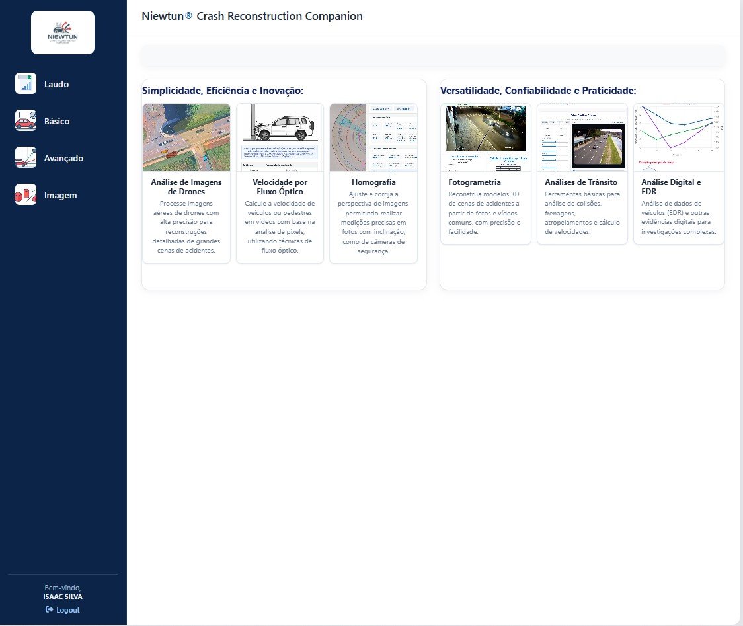
Task: Select Velocidade por Fluxo Óptico title
Action: click(x=280, y=186)
